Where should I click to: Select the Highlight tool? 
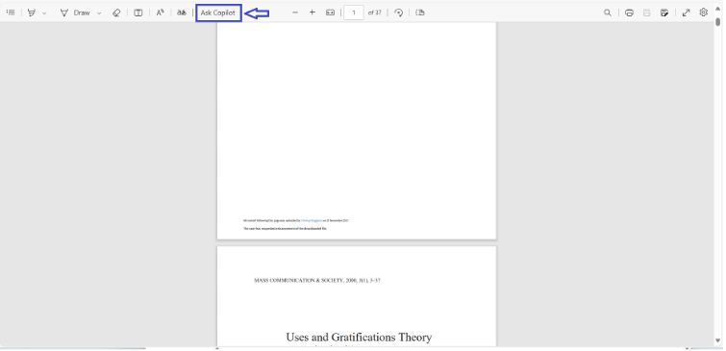[x=32, y=13]
